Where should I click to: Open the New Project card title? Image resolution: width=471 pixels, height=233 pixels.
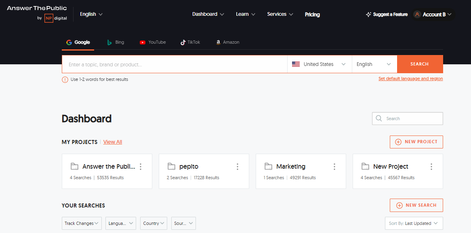coord(391,167)
